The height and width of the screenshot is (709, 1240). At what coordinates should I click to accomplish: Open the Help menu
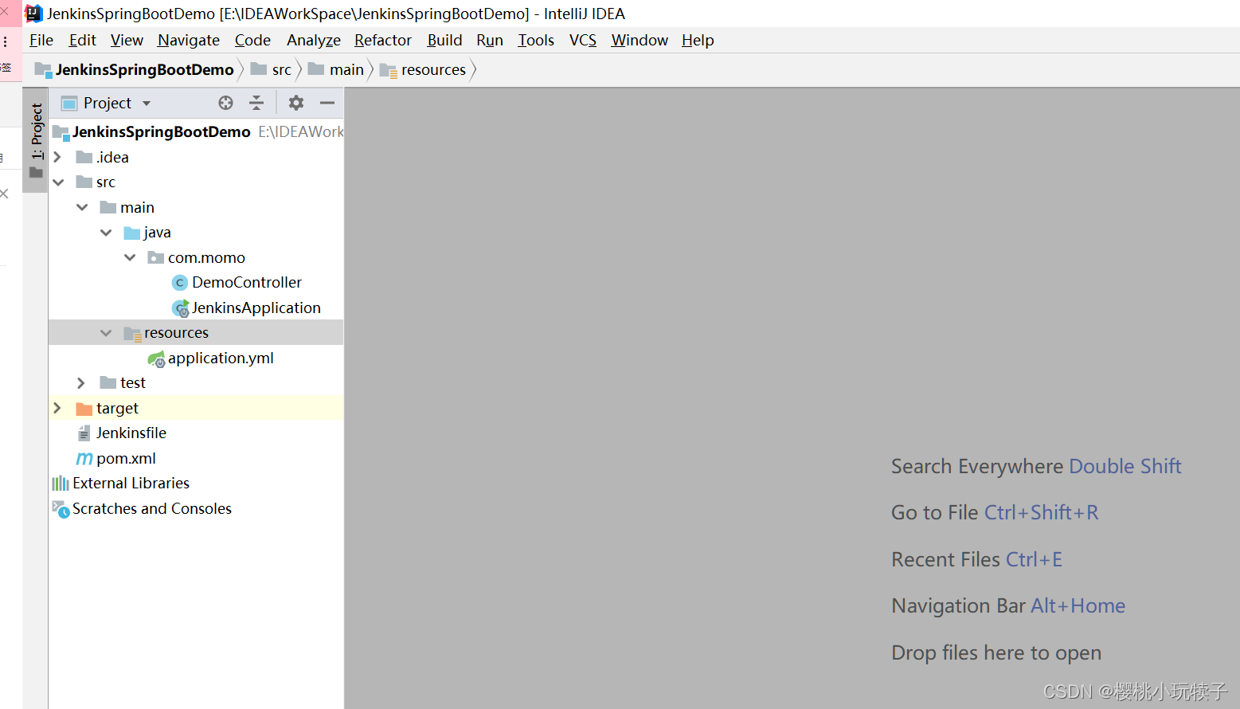(x=698, y=40)
